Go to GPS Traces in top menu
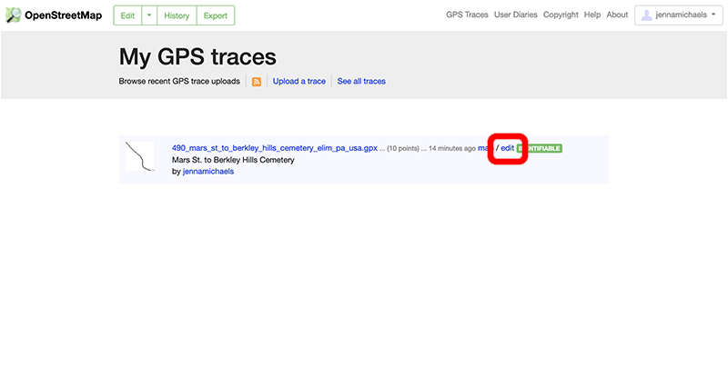The height and width of the screenshot is (386, 728). point(467,15)
